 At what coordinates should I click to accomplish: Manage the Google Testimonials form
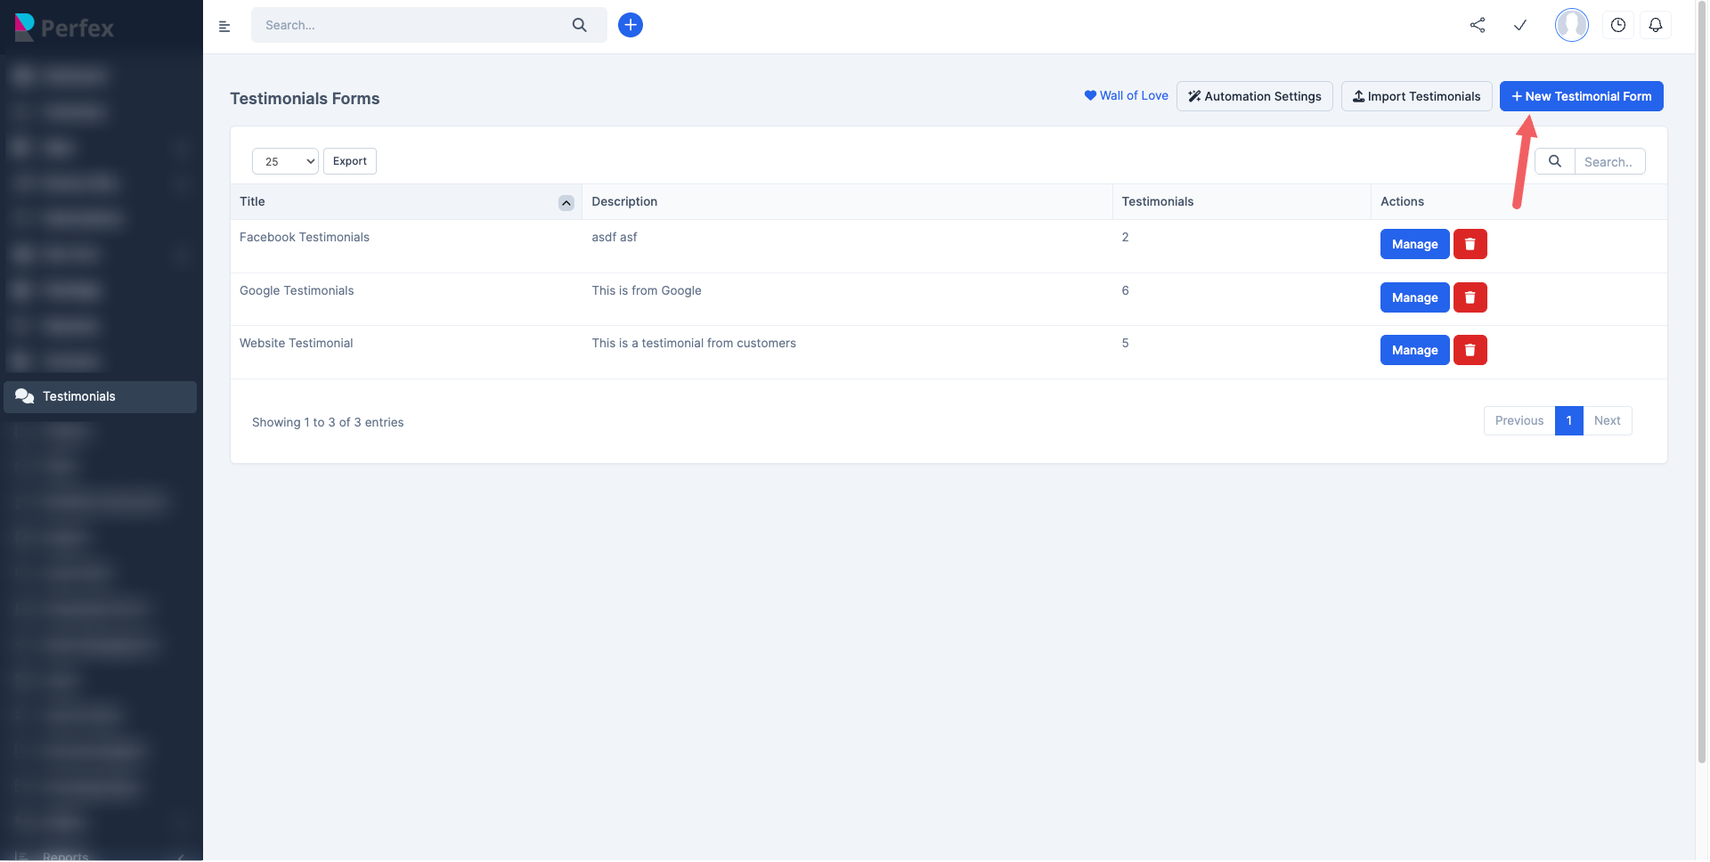(1414, 297)
